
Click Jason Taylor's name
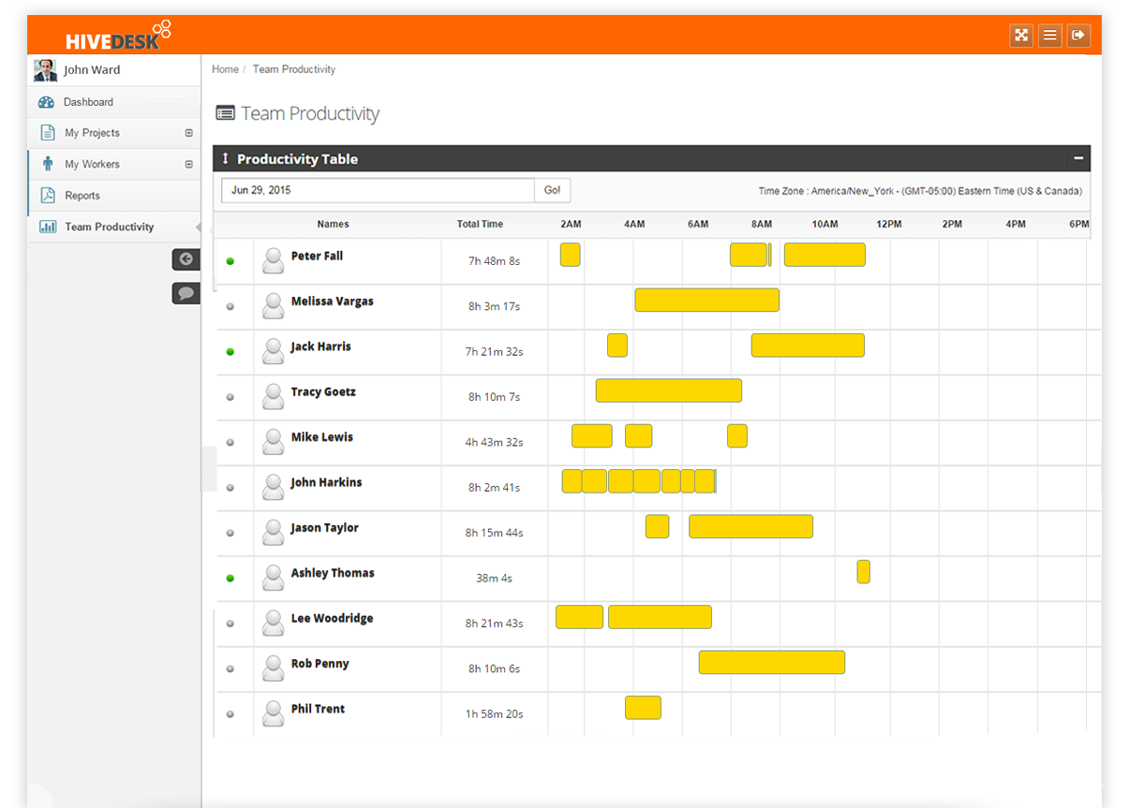pos(324,527)
